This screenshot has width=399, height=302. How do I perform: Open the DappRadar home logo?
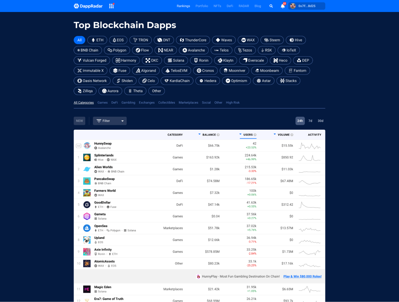(x=88, y=6)
